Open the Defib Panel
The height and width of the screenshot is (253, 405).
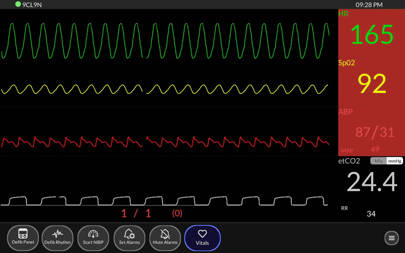click(x=23, y=238)
